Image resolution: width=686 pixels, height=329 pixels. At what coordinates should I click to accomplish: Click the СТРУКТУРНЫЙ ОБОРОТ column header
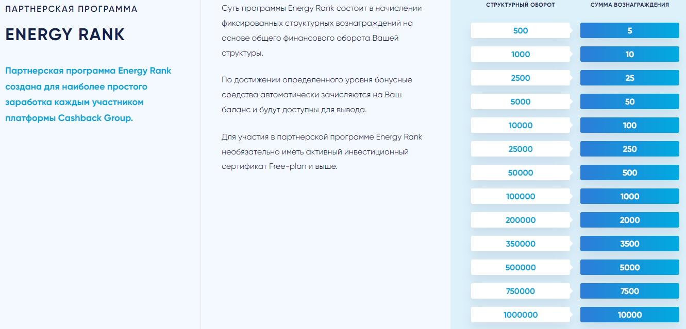click(521, 5)
